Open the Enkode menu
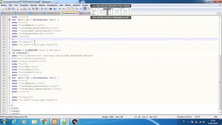The width and height of the screenshot is (222, 125). pyautogui.click(x=34, y=5)
